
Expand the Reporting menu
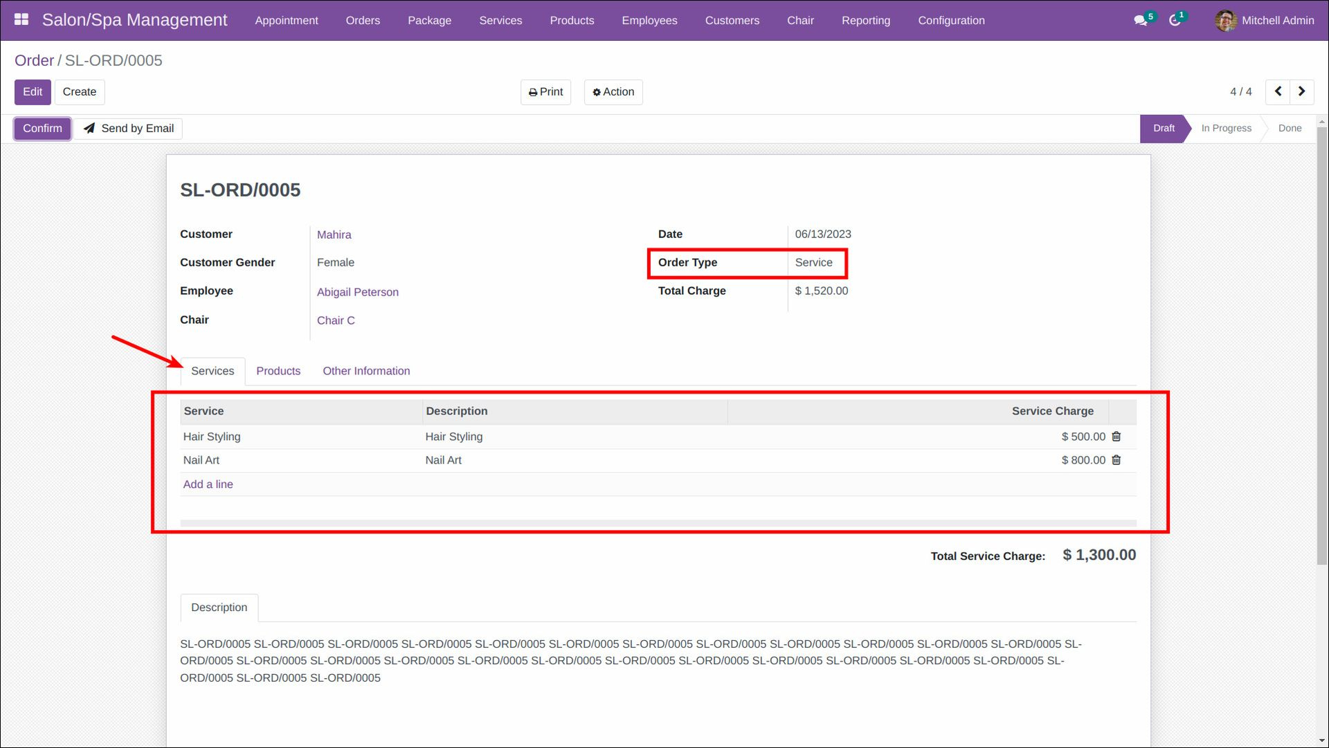[866, 21]
